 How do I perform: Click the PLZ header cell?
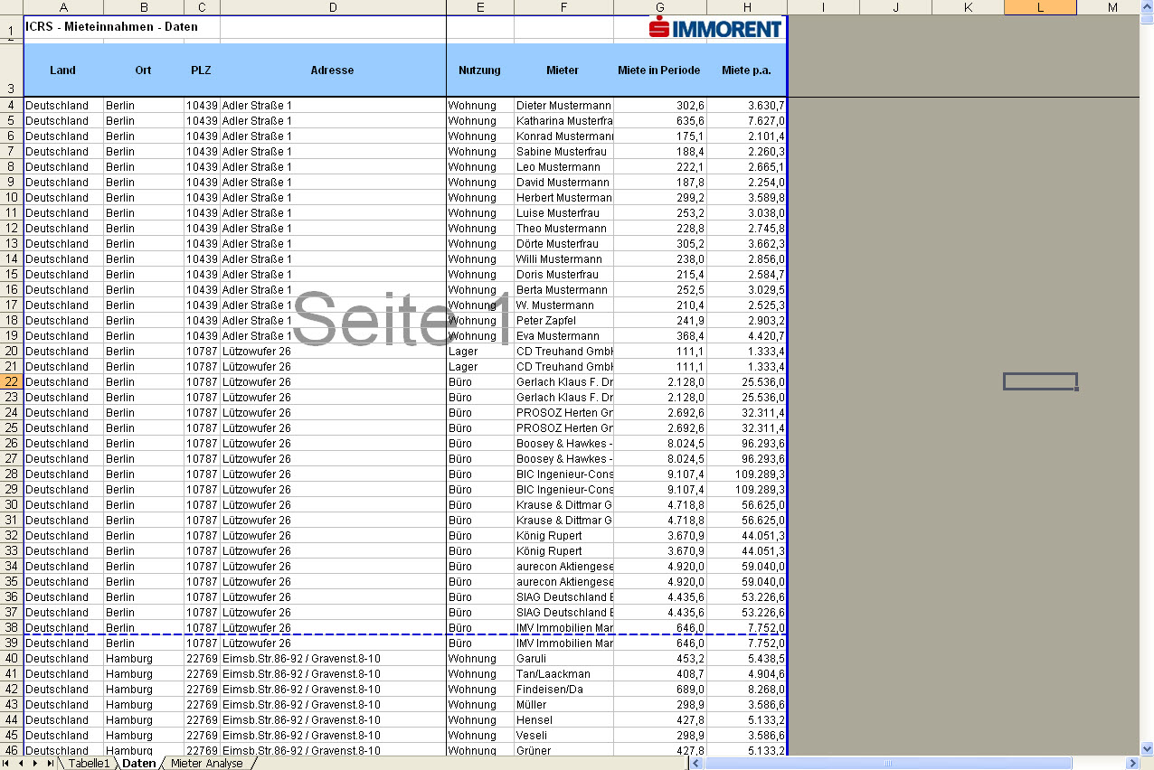202,70
